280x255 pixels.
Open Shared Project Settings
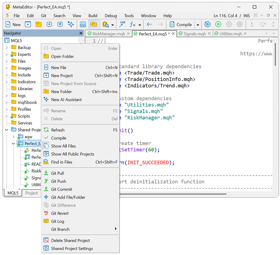(x=80, y=249)
